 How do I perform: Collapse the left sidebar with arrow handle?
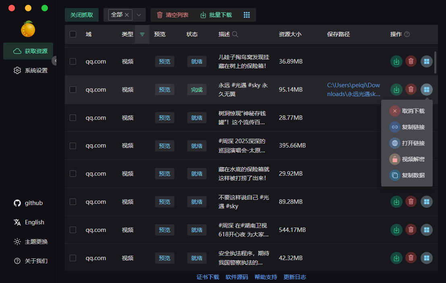coord(55,61)
